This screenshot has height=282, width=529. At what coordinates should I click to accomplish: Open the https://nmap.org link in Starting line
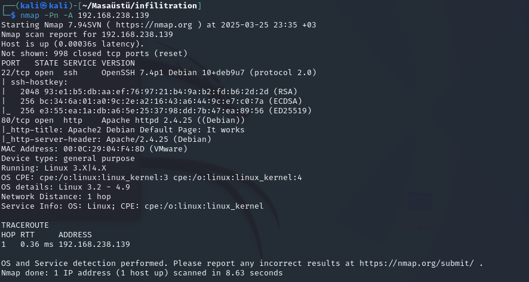pyautogui.click(x=154, y=25)
